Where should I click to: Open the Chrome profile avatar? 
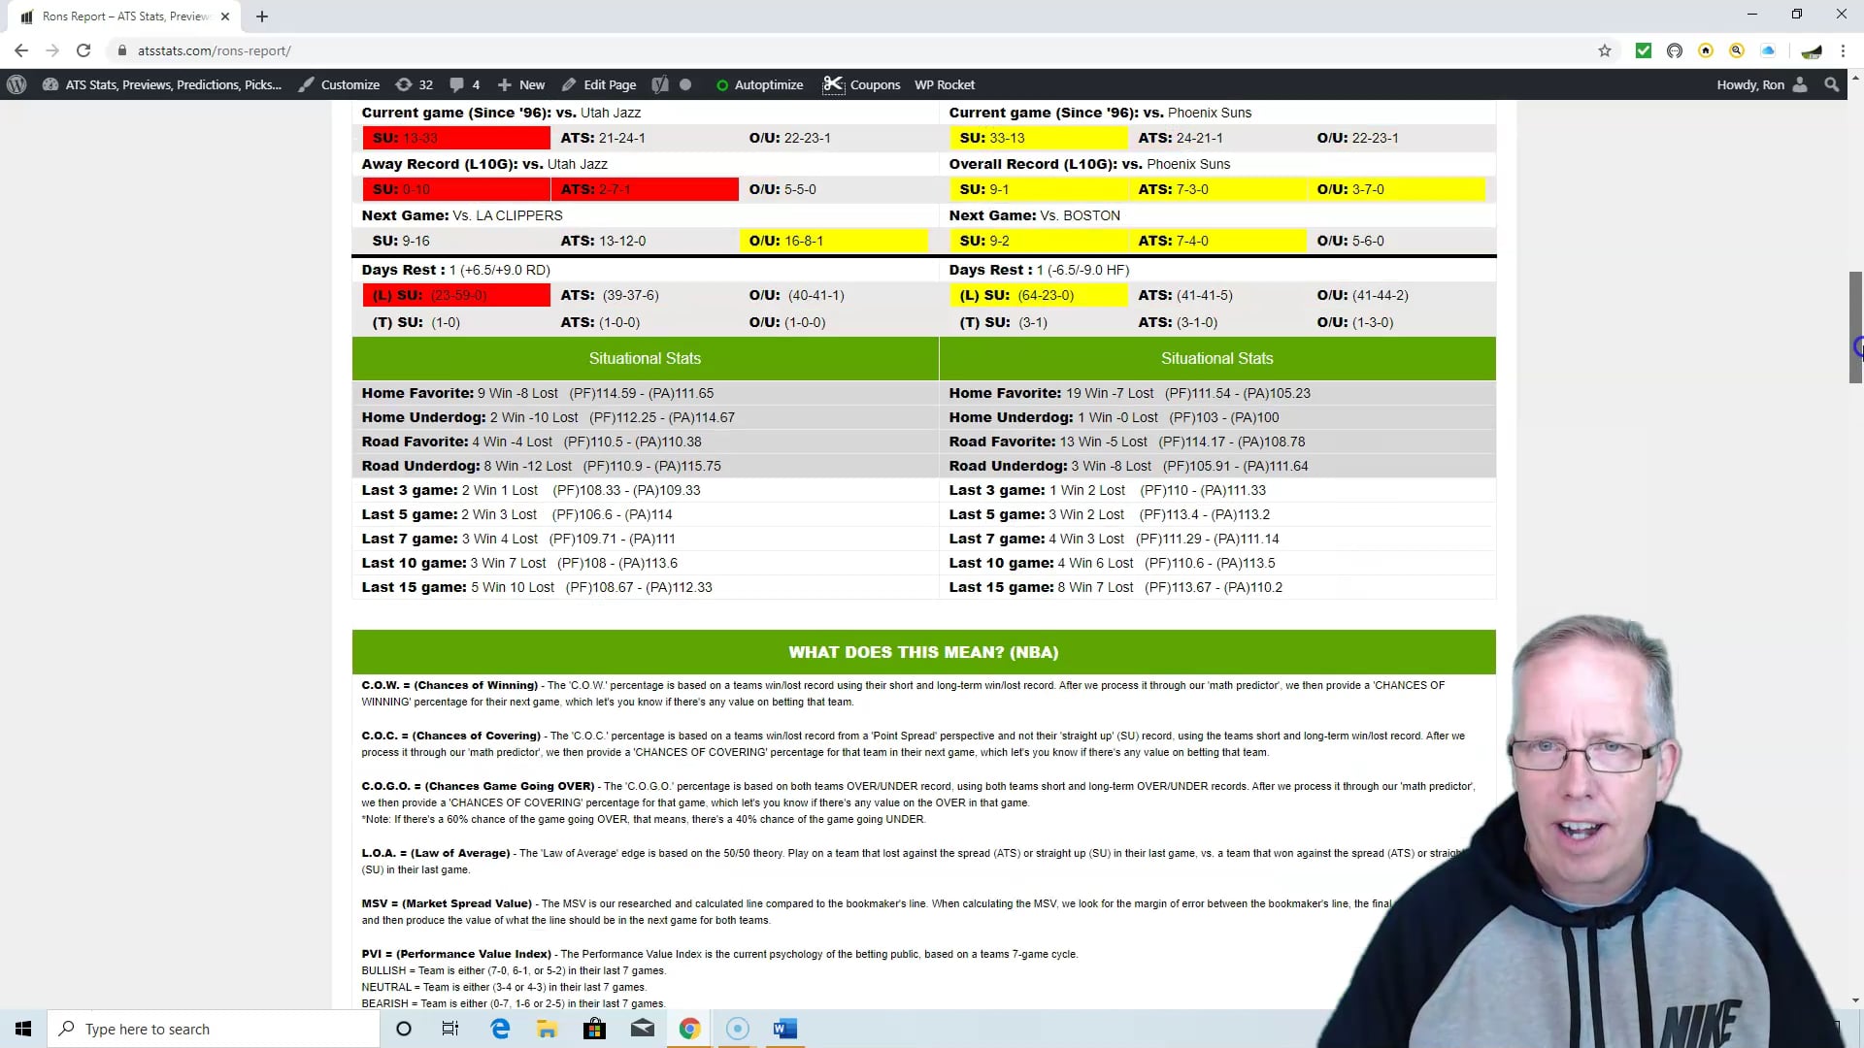coord(1812,50)
